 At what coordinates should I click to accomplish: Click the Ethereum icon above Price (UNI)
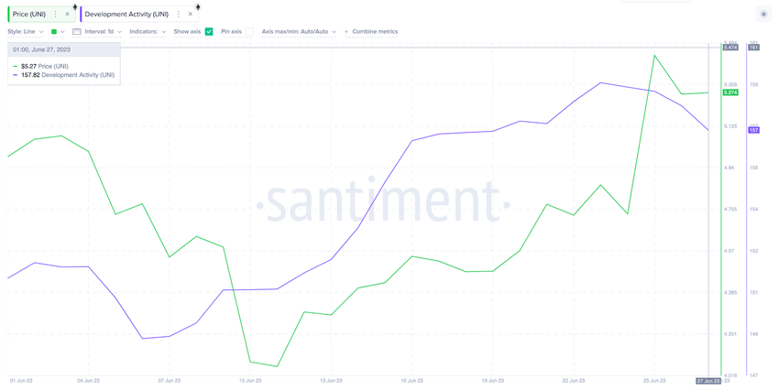click(75, 7)
